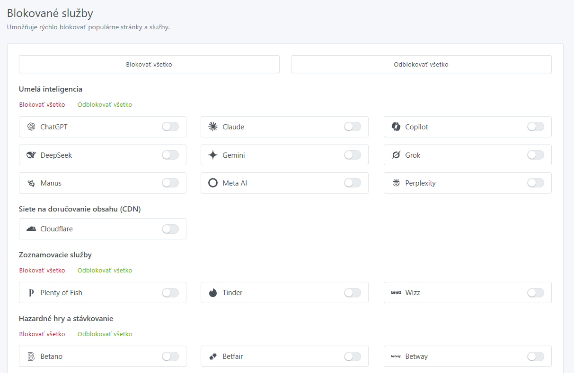Click the Perplexity logo icon
The image size is (574, 373).
coord(396,183)
